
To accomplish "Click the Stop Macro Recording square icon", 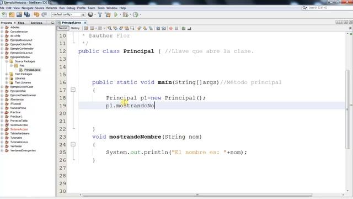I will (176, 28).
